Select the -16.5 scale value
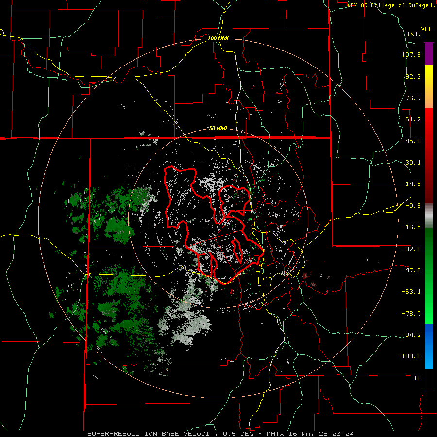Viewport: 437px width, 437px height. 411,227
